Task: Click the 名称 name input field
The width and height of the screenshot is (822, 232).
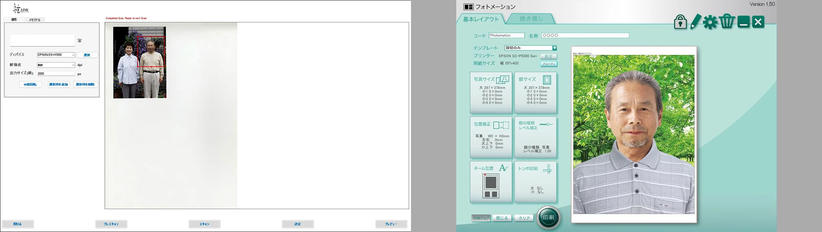Action: (585, 36)
